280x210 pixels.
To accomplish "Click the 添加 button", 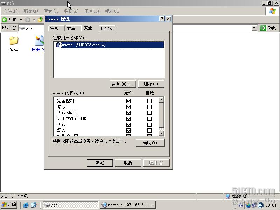I will tap(123, 84).
